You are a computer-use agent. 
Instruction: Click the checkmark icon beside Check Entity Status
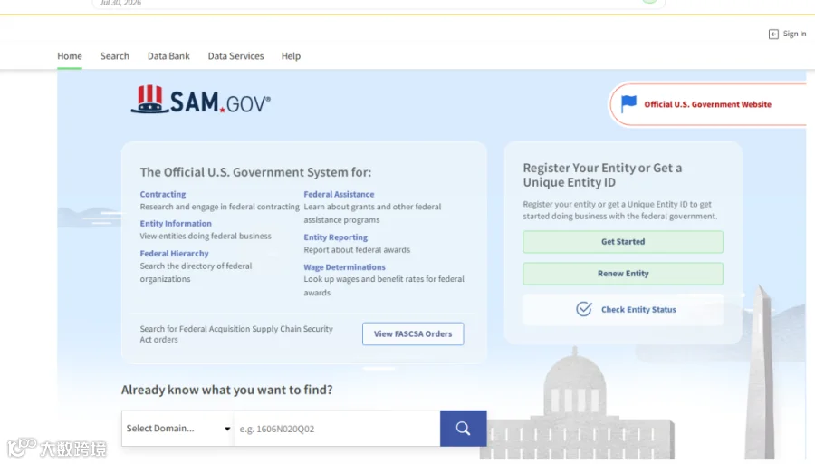click(584, 309)
